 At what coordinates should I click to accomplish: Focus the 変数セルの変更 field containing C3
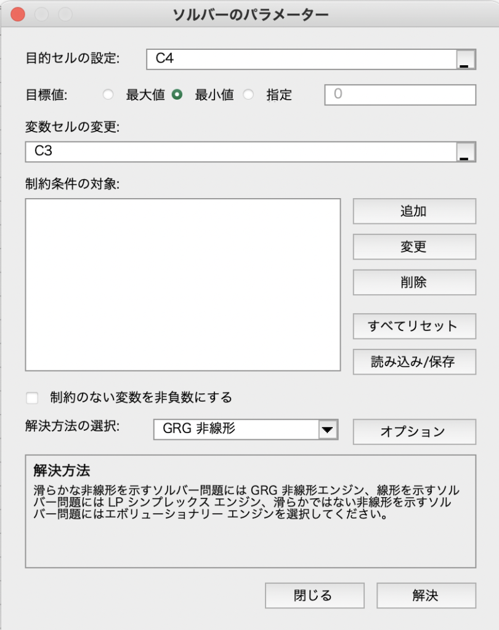[241, 152]
